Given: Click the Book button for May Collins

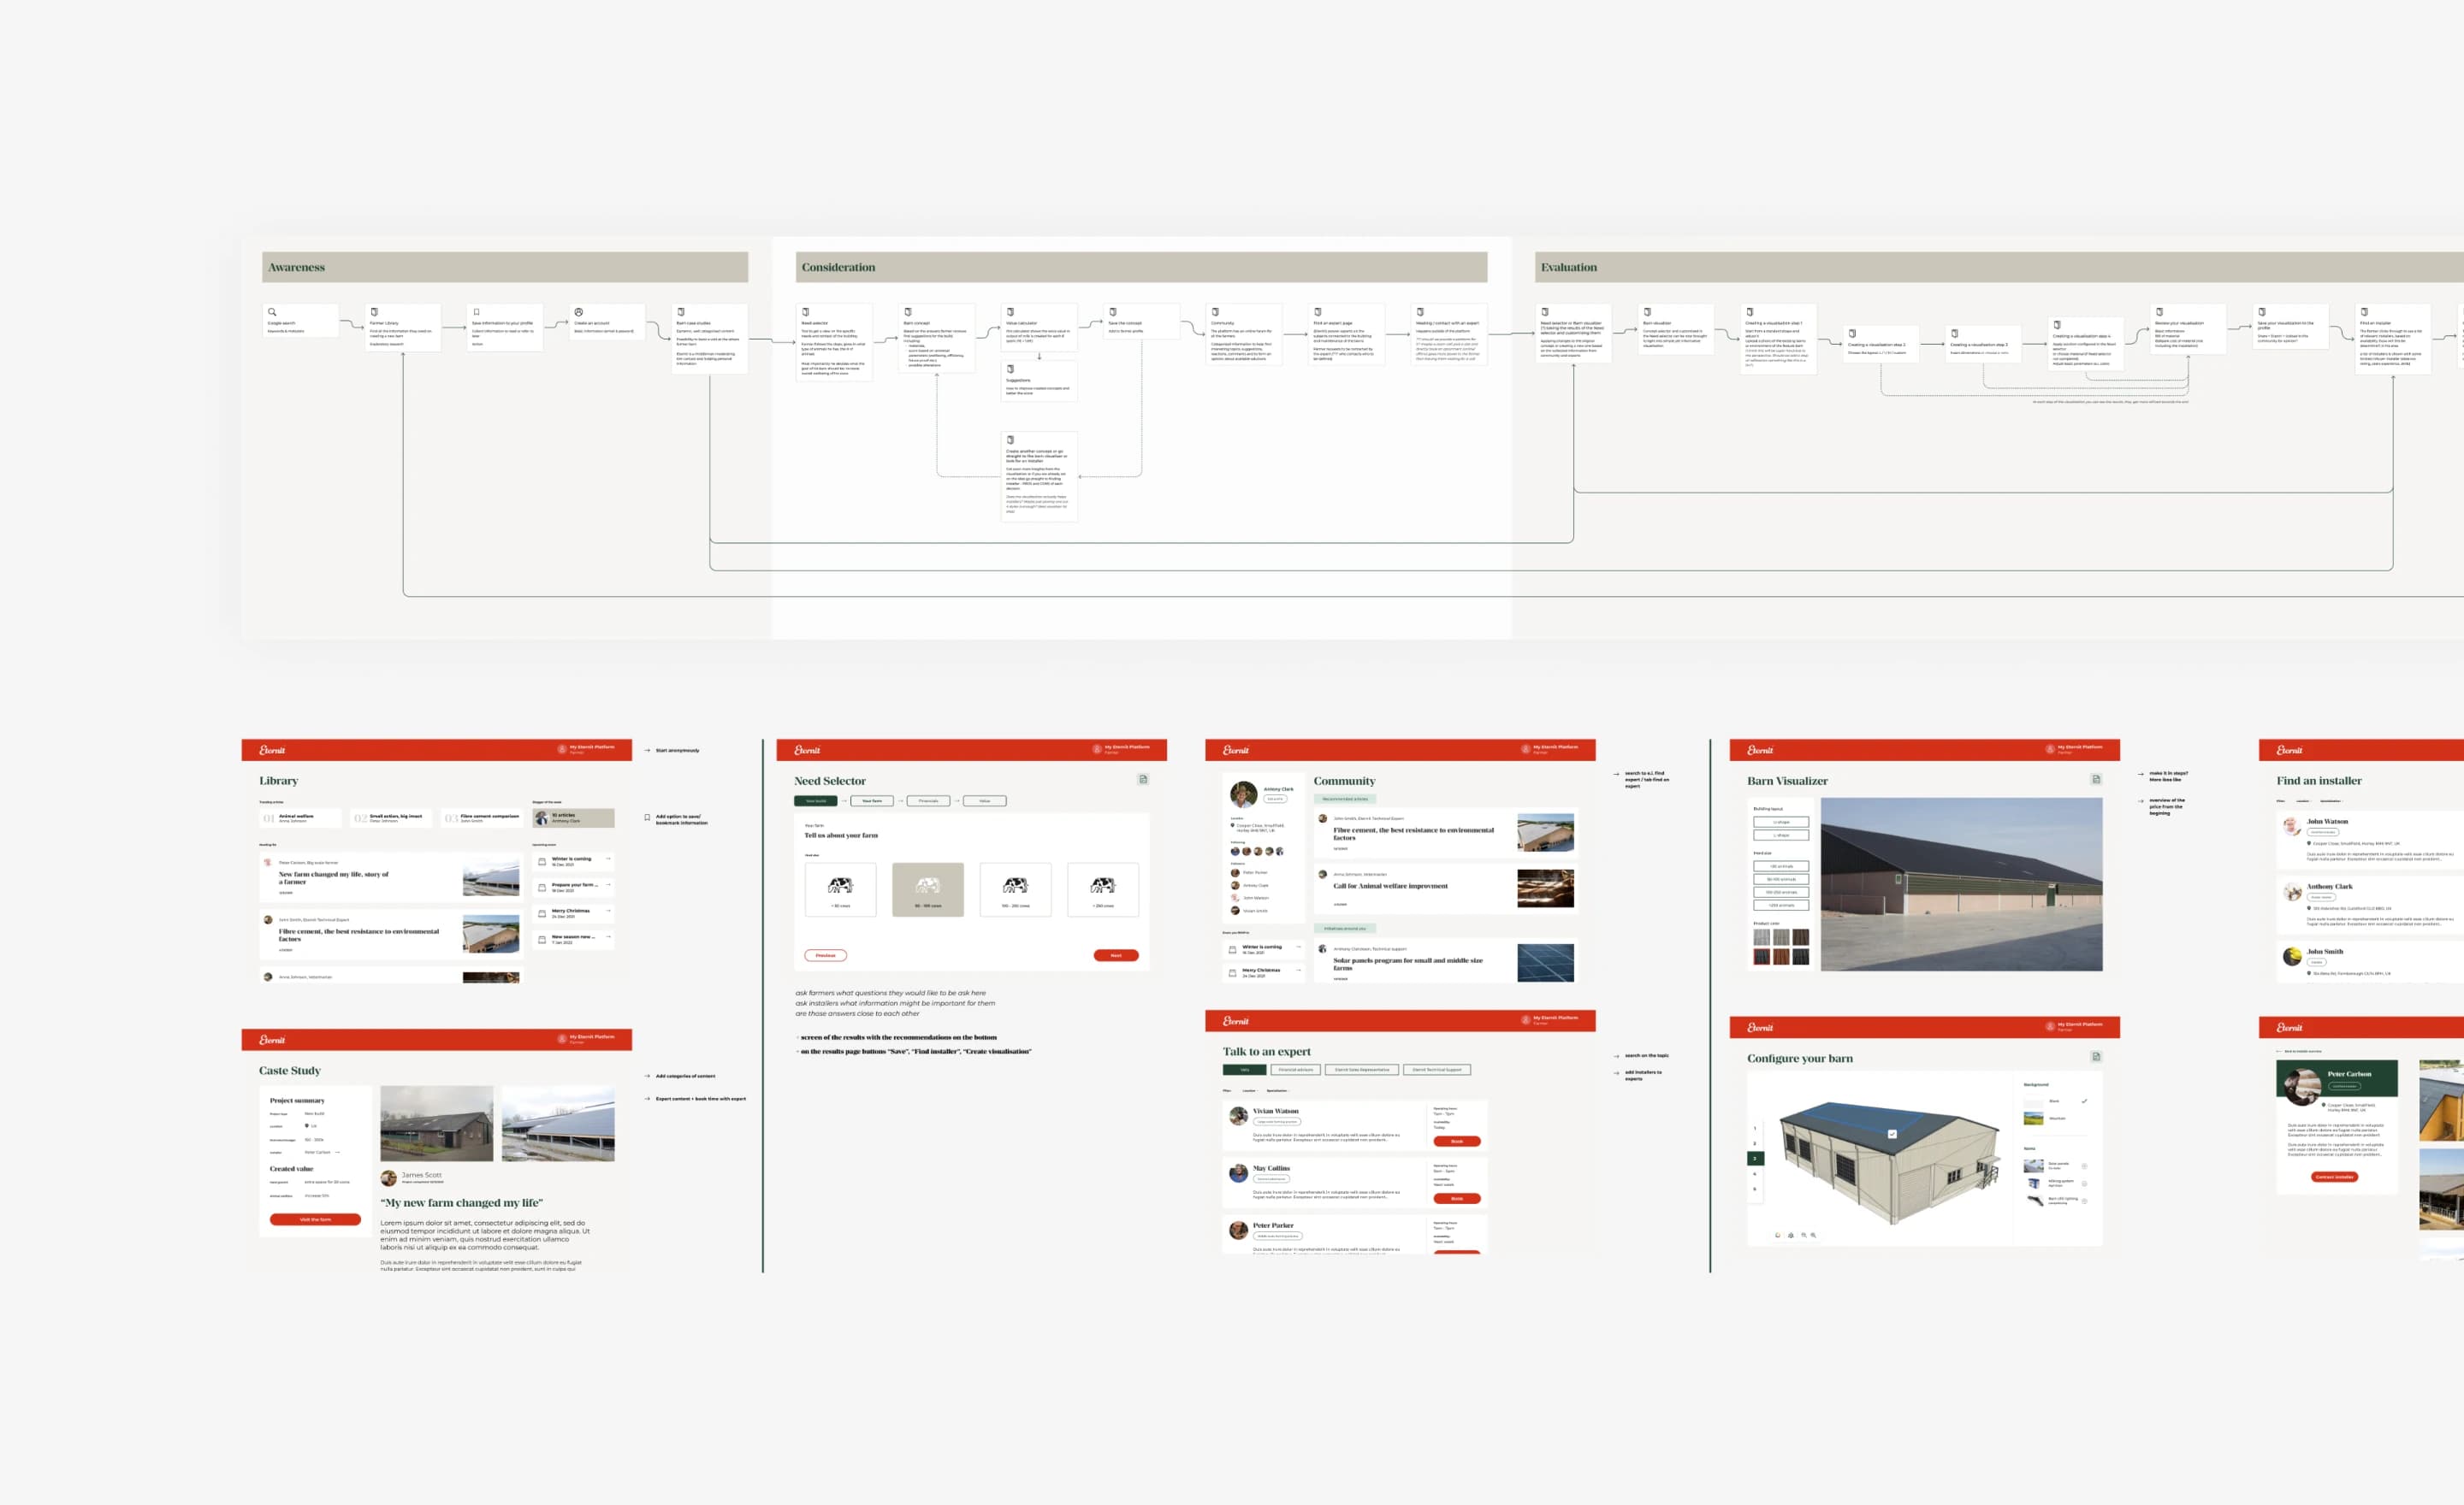Looking at the screenshot, I should tap(1457, 1199).
